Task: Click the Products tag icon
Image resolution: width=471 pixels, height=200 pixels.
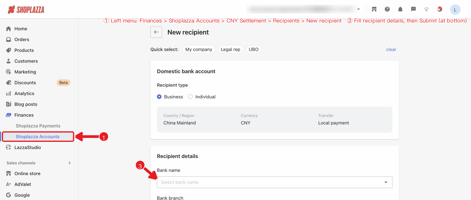Action: pyautogui.click(x=8, y=50)
